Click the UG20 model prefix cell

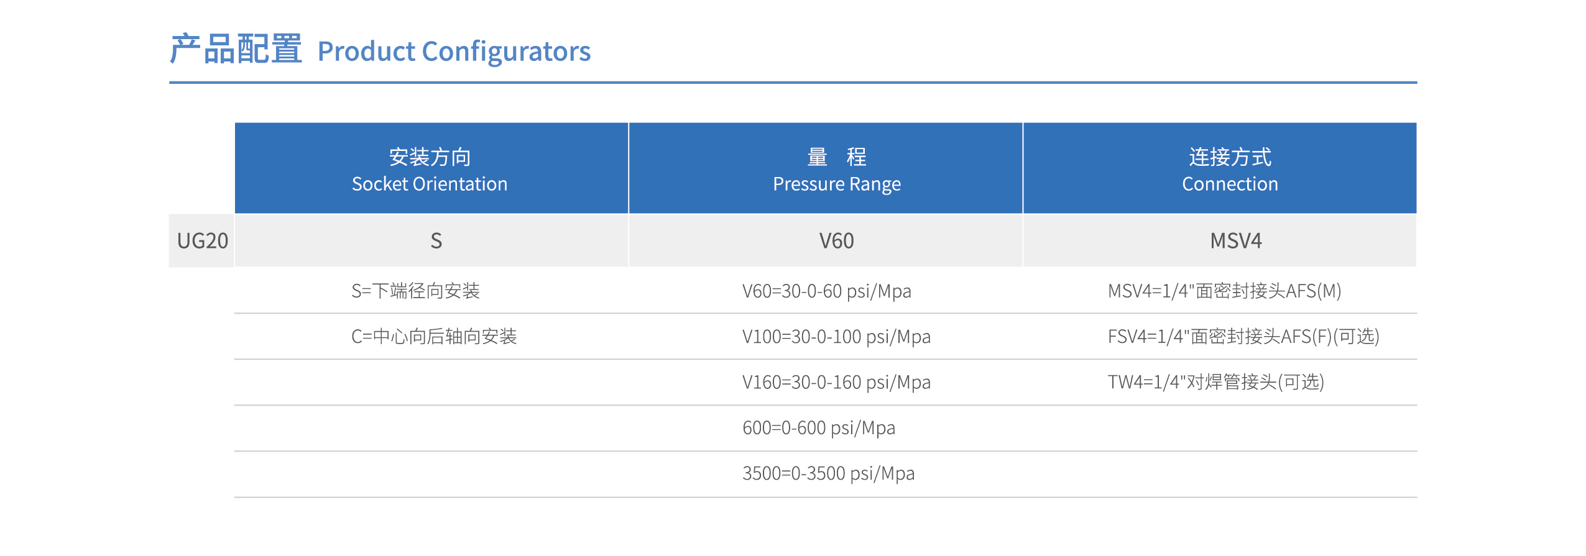pos(202,241)
